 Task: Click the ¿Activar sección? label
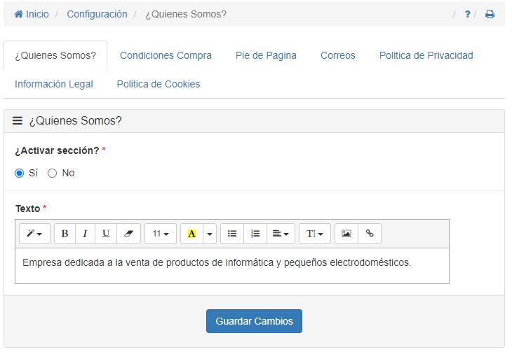(x=57, y=150)
